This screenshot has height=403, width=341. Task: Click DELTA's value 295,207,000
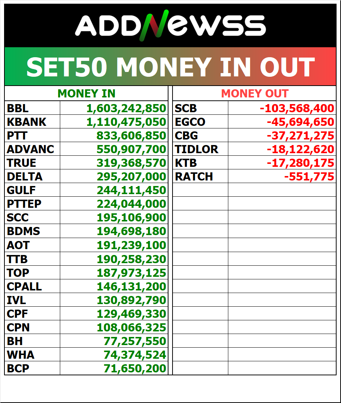[x=131, y=177]
